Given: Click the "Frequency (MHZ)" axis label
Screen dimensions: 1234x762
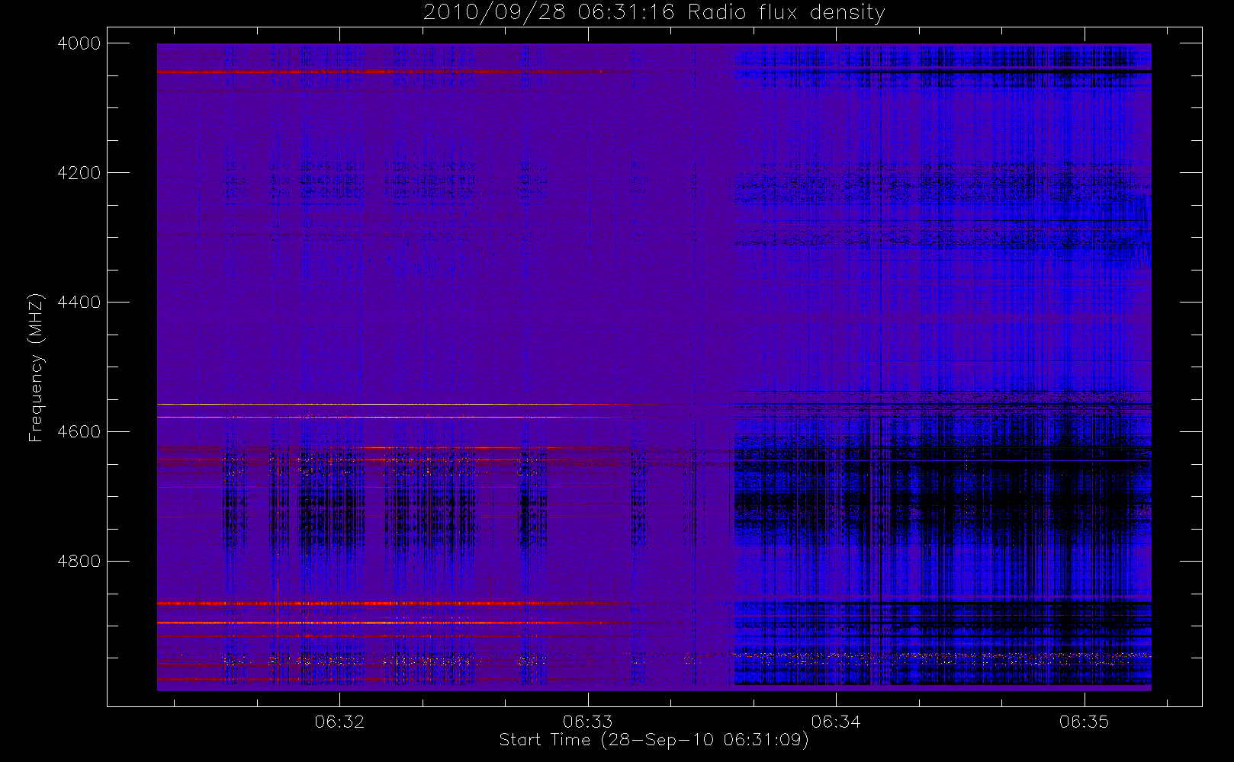Looking at the screenshot, I should pyautogui.click(x=35, y=367).
